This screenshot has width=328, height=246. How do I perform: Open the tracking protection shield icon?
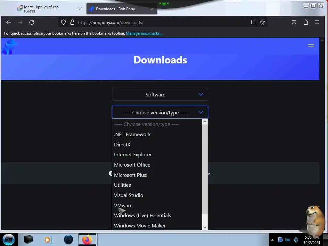(x=63, y=22)
